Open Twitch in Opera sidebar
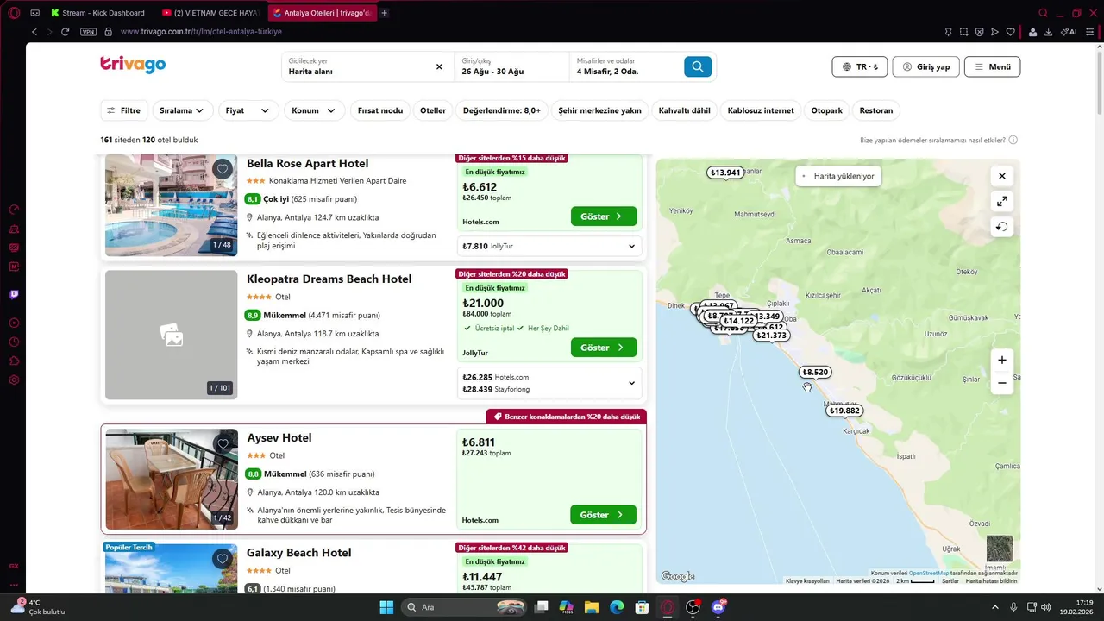Image resolution: width=1104 pixels, height=621 pixels. click(x=14, y=294)
